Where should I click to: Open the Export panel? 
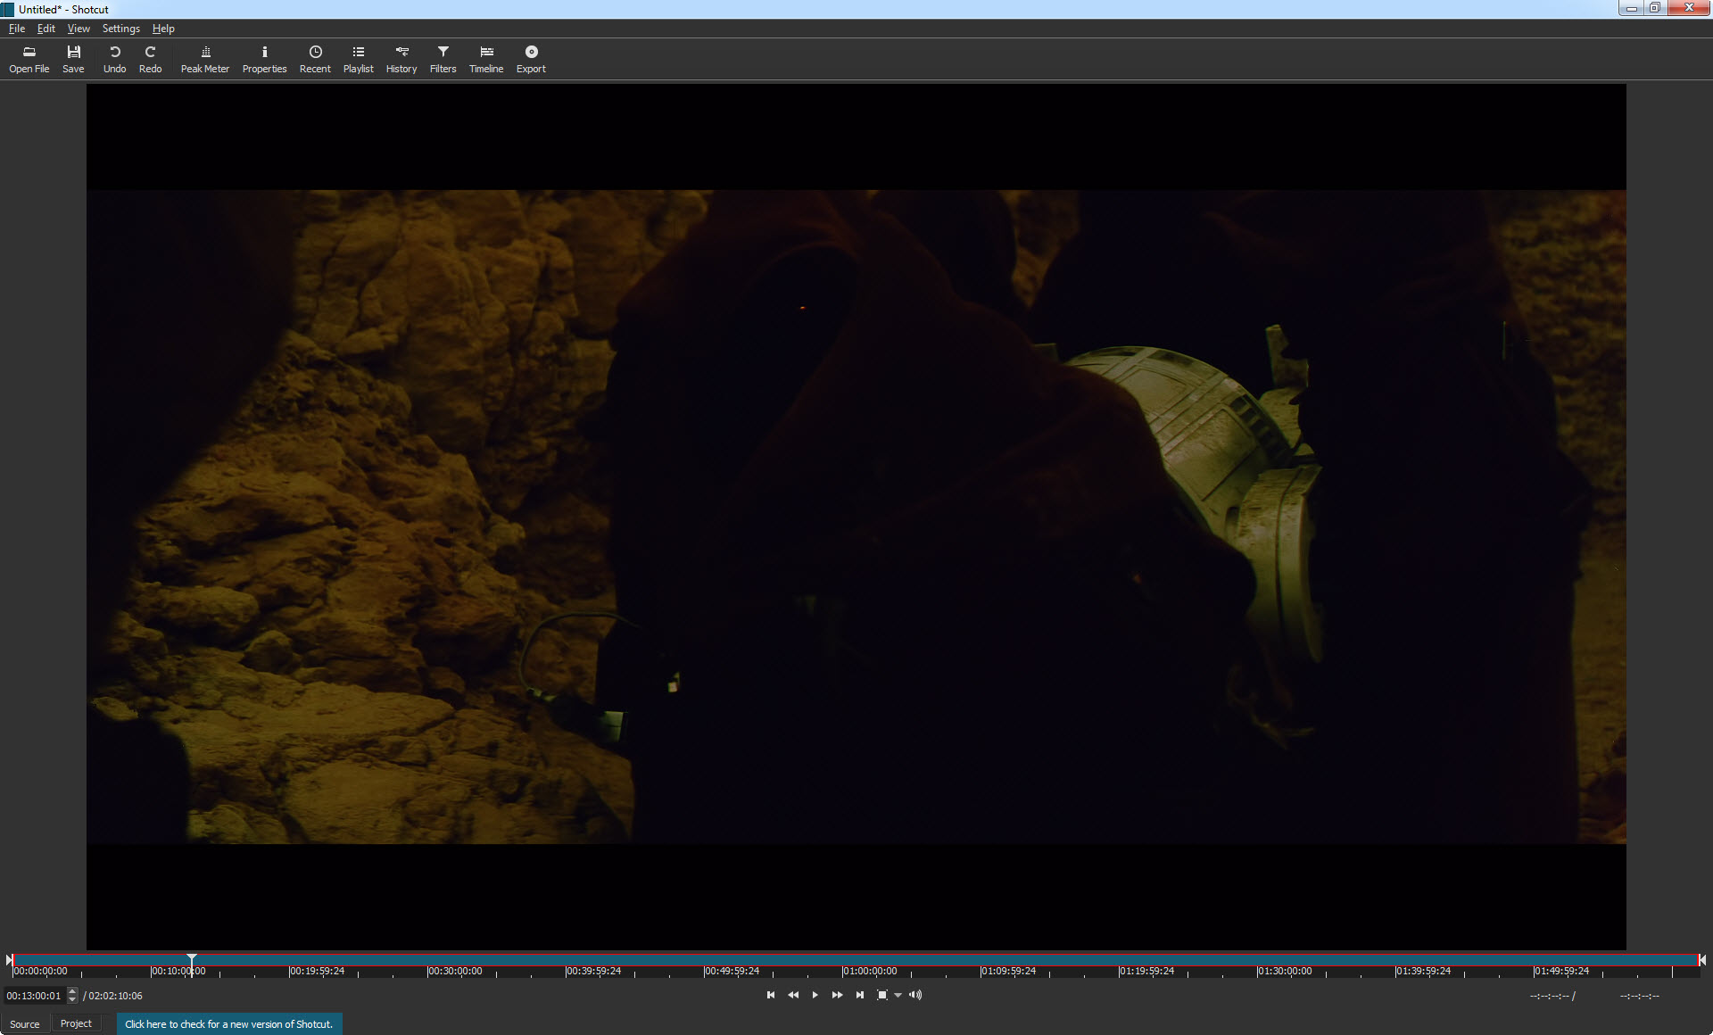(x=531, y=59)
